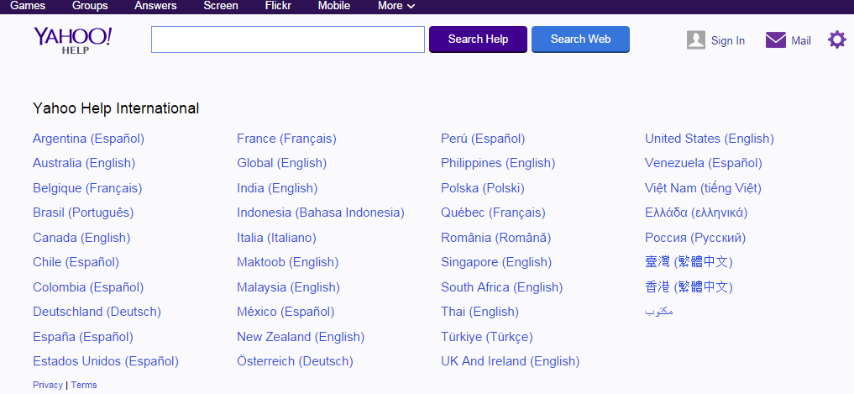Open the Groups nav item
The image size is (854, 394).
[90, 6]
